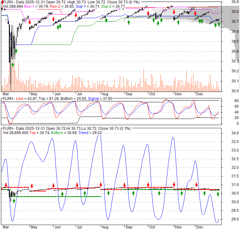Image resolution: width=240 pixels, height=229 pixels.
Task: Click the 80 level on oscillator axis
Action: tap(236, 101)
